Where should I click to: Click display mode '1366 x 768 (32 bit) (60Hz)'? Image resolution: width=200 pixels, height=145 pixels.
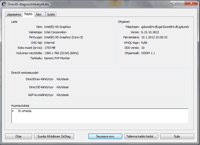point(61,53)
